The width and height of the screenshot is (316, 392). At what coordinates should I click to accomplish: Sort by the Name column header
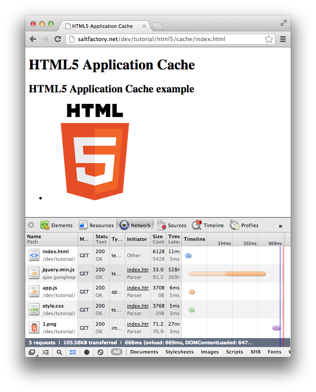51,239
